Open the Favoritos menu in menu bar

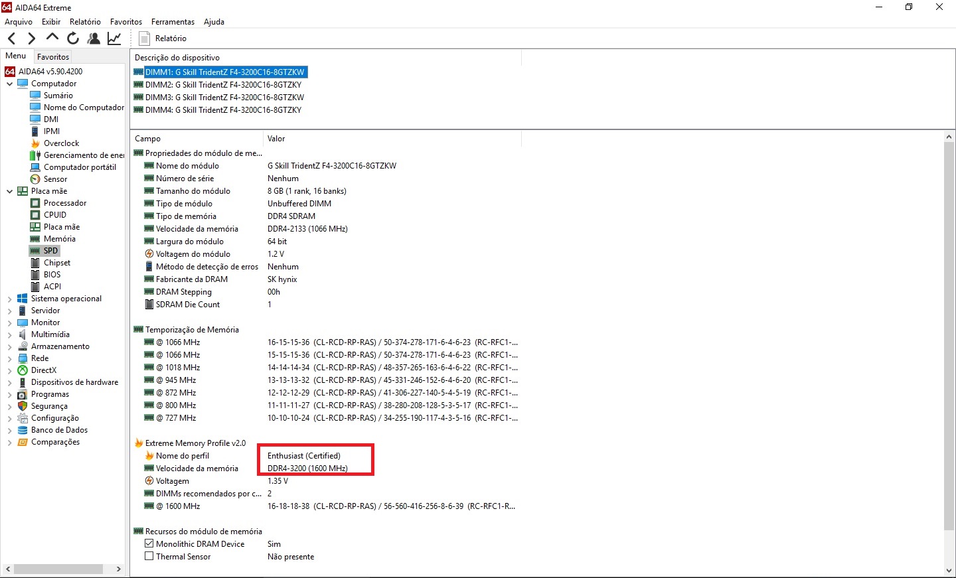[126, 21]
